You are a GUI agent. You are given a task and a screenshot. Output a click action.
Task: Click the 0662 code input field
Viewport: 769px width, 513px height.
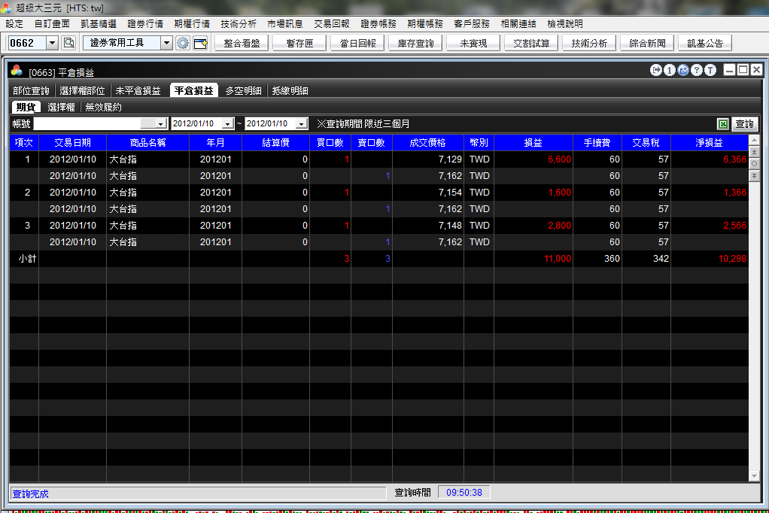[x=28, y=43]
